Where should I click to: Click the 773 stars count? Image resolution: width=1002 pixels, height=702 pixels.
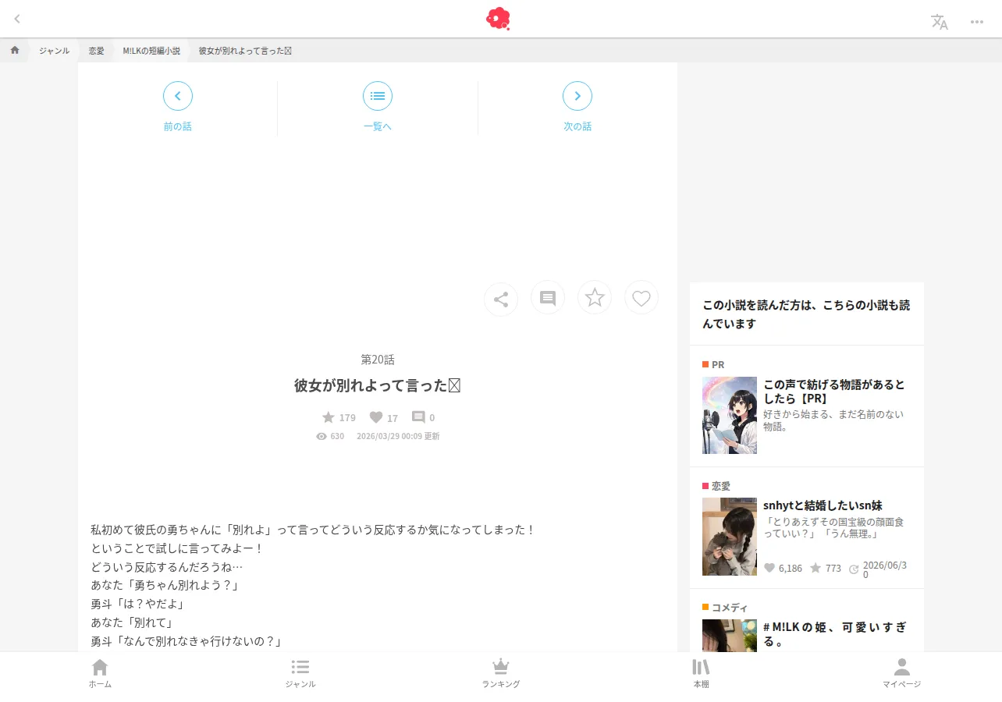click(x=826, y=568)
